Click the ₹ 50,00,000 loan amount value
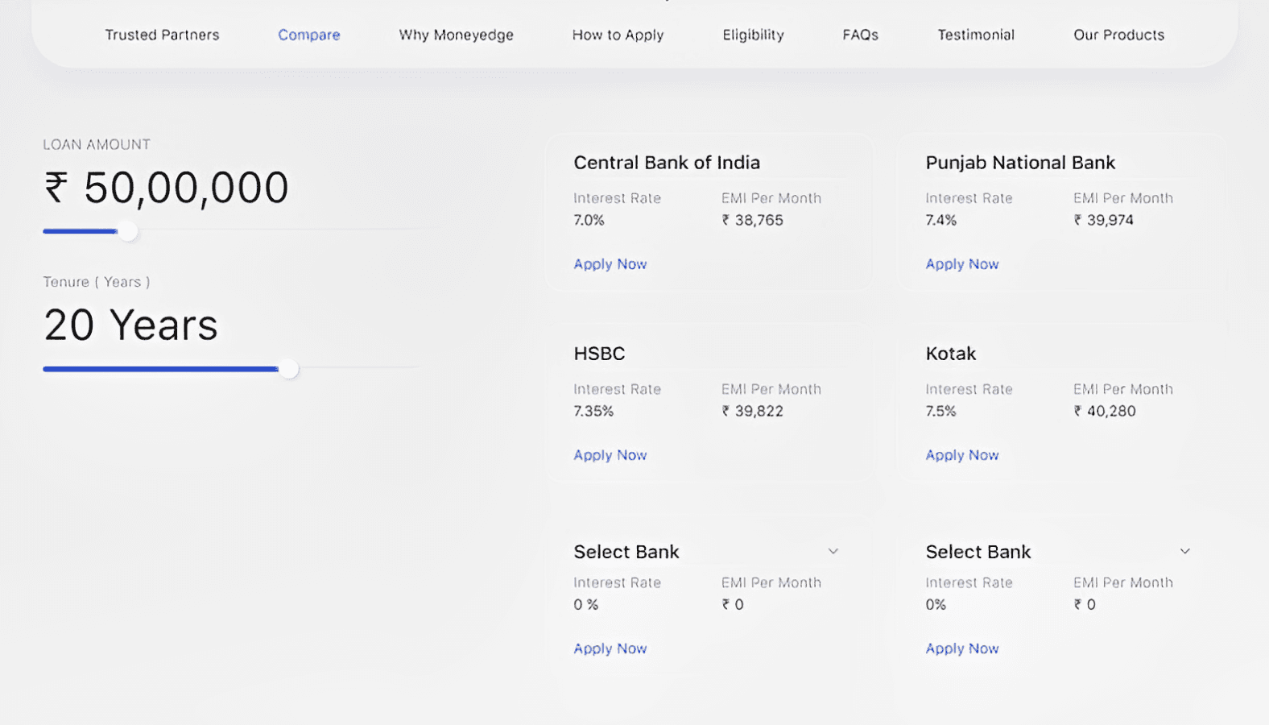The image size is (1269, 725). [167, 188]
